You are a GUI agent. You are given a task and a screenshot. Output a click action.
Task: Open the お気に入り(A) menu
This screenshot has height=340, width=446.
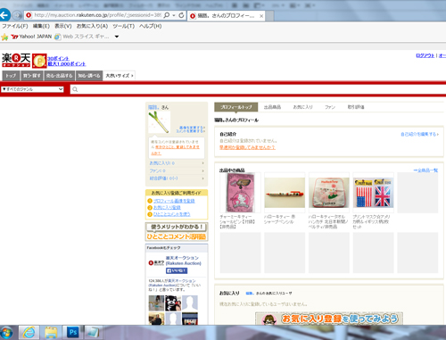[x=92, y=26]
